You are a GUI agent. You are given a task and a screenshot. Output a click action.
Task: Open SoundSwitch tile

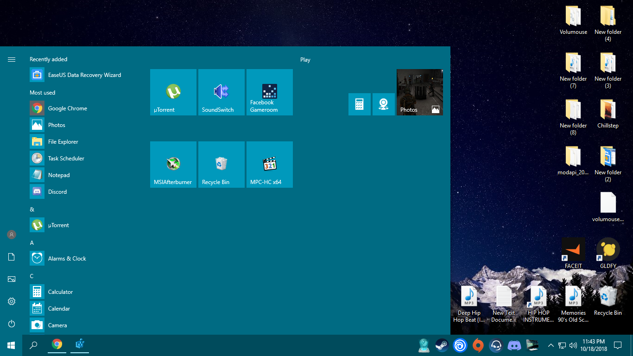coord(221,92)
